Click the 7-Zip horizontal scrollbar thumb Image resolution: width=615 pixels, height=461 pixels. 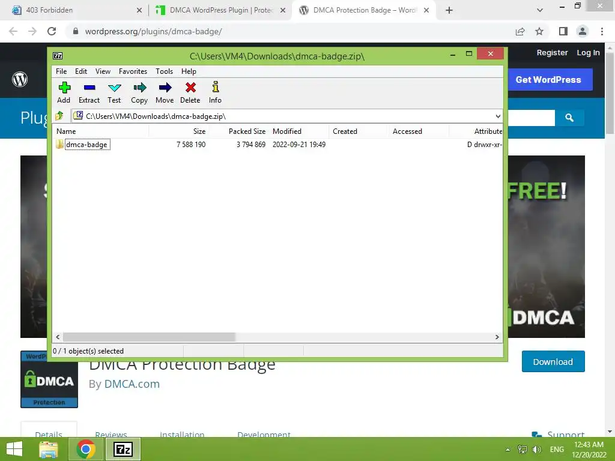[149, 337]
